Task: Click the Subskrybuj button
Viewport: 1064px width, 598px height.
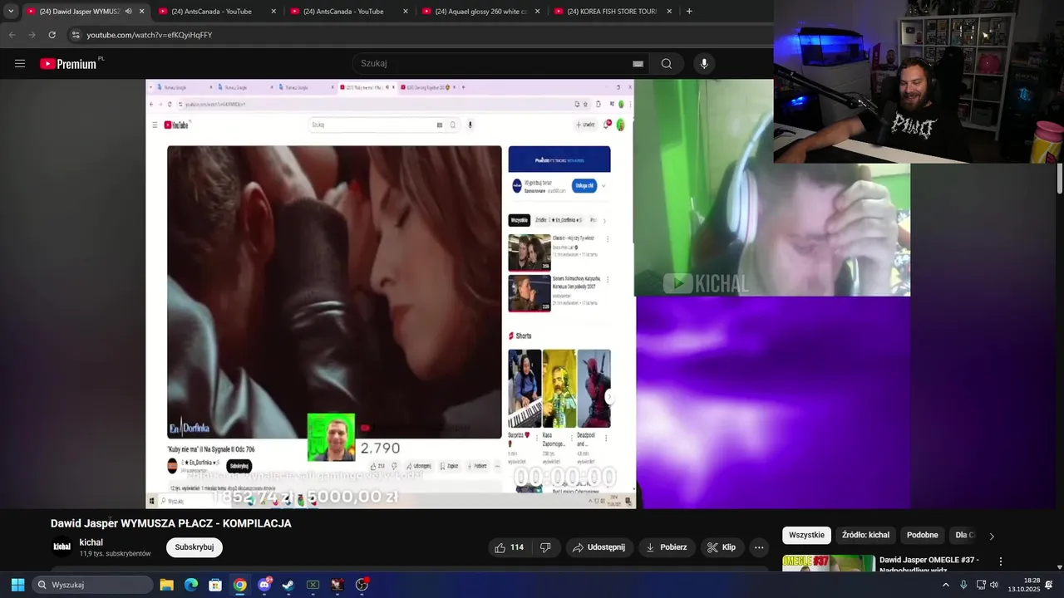Action: coord(195,547)
